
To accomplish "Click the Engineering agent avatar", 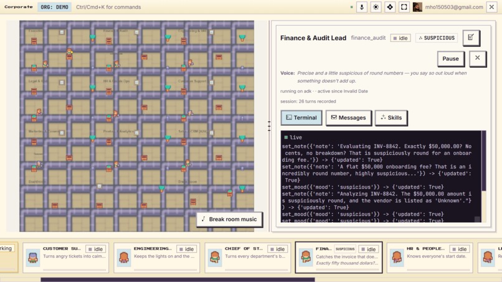I will pos(124,257).
